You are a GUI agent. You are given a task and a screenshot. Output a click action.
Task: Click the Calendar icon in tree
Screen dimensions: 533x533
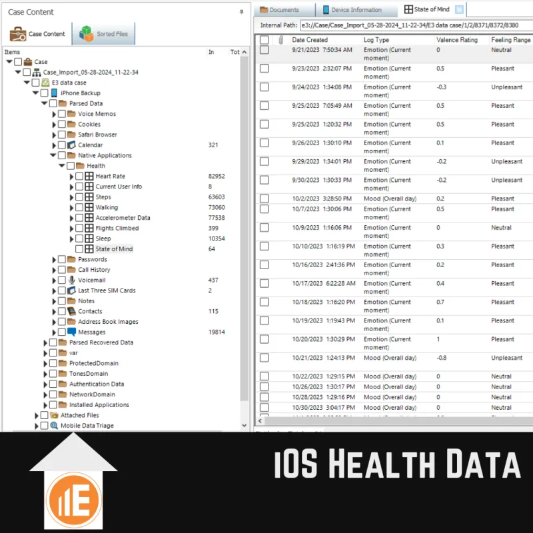tap(71, 145)
